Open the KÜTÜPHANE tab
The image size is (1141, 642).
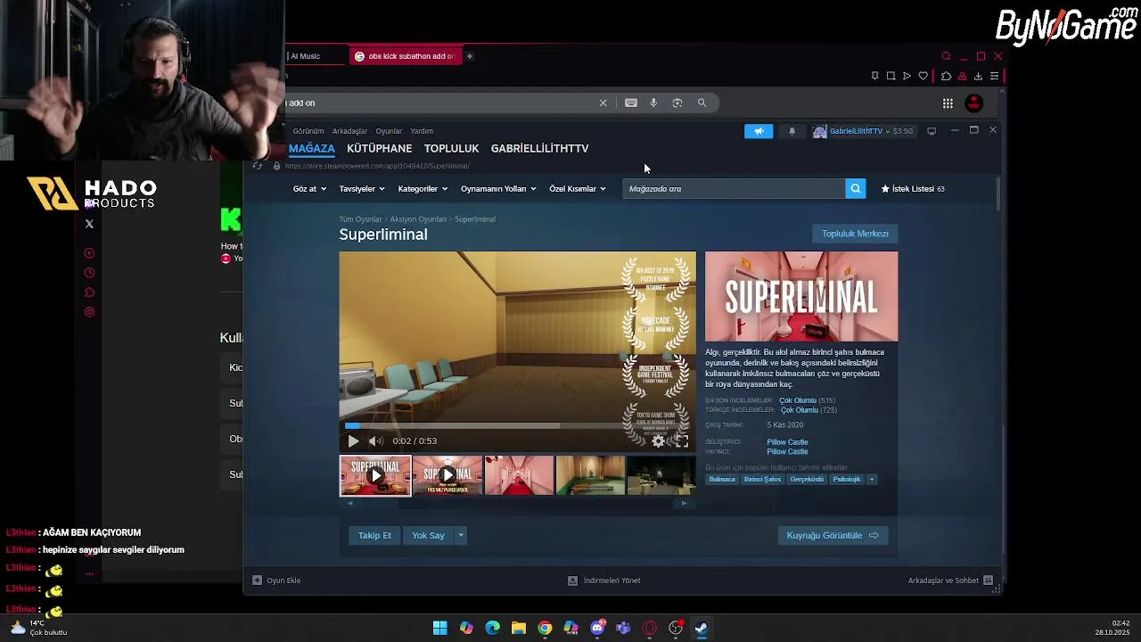click(x=379, y=148)
